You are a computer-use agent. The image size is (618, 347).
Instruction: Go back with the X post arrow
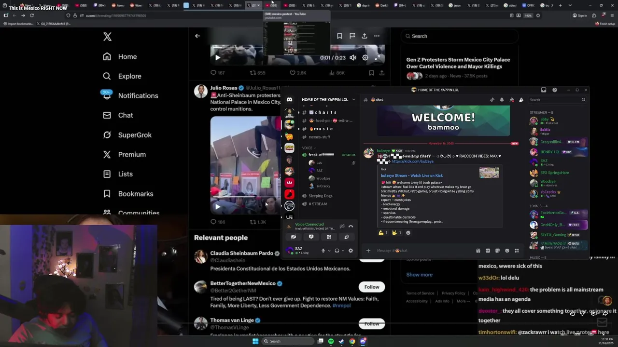(197, 36)
